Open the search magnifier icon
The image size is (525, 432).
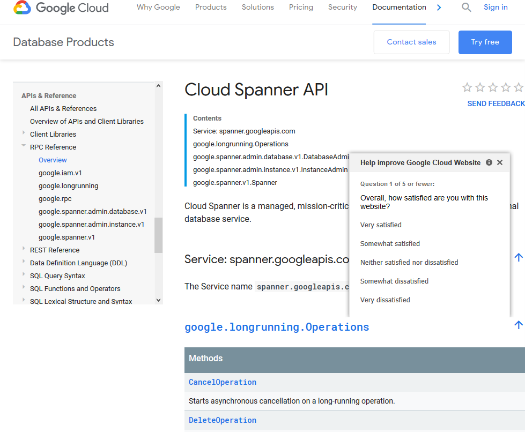coord(466,7)
